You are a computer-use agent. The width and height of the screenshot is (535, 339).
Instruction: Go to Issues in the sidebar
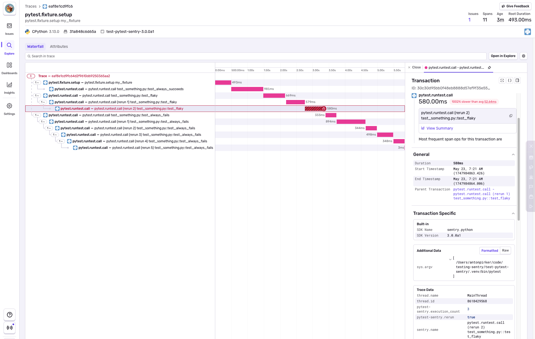click(x=10, y=29)
